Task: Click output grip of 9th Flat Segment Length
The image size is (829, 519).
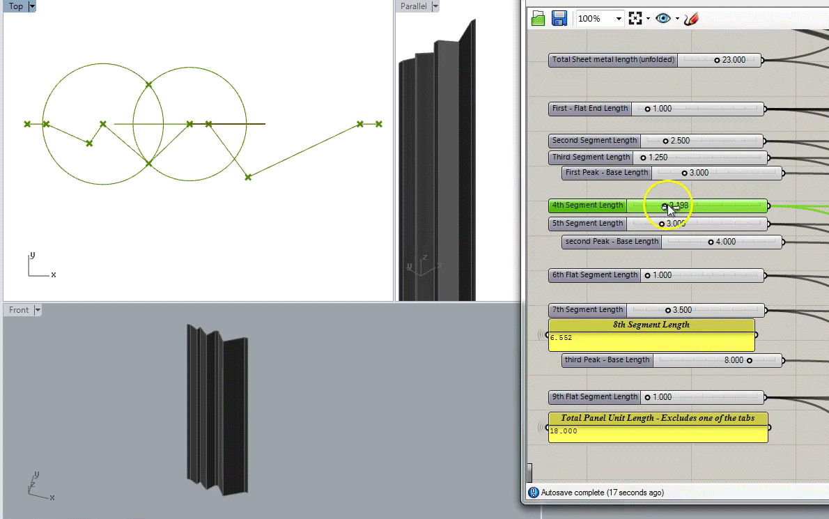Action: point(766,397)
